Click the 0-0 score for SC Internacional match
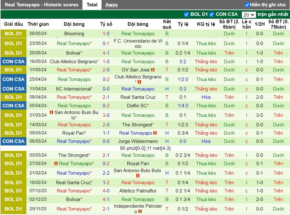This screenshot has height=215, width=290. pos(106,89)
